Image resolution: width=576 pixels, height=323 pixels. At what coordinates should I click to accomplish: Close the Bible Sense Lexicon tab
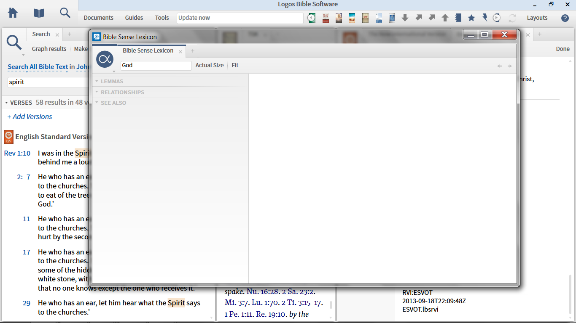180,51
